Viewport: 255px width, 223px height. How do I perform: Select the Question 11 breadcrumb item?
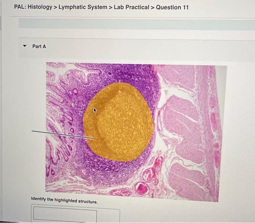(172, 8)
